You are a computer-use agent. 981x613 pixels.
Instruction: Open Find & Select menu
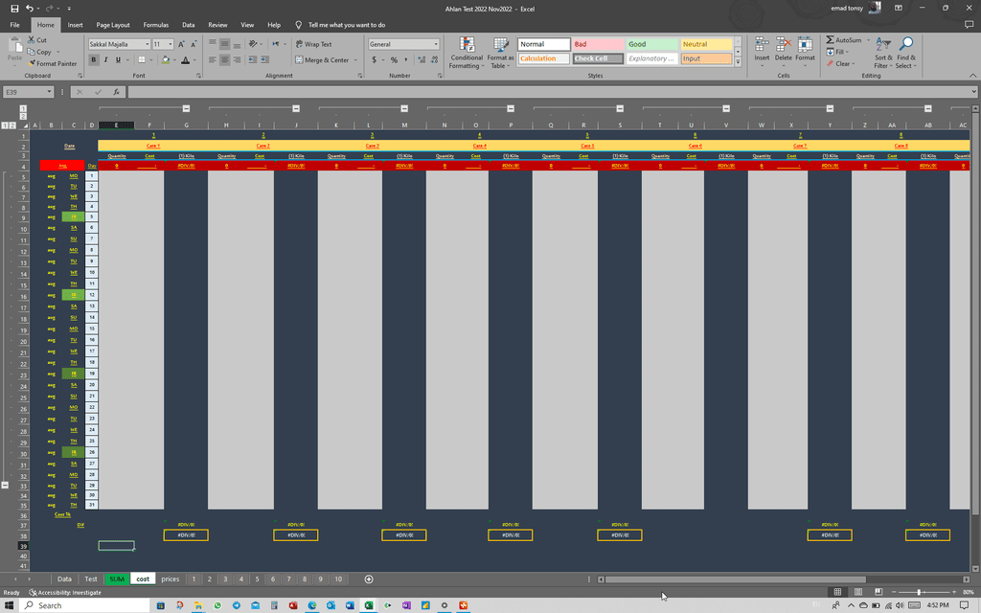click(x=905, y=54)
